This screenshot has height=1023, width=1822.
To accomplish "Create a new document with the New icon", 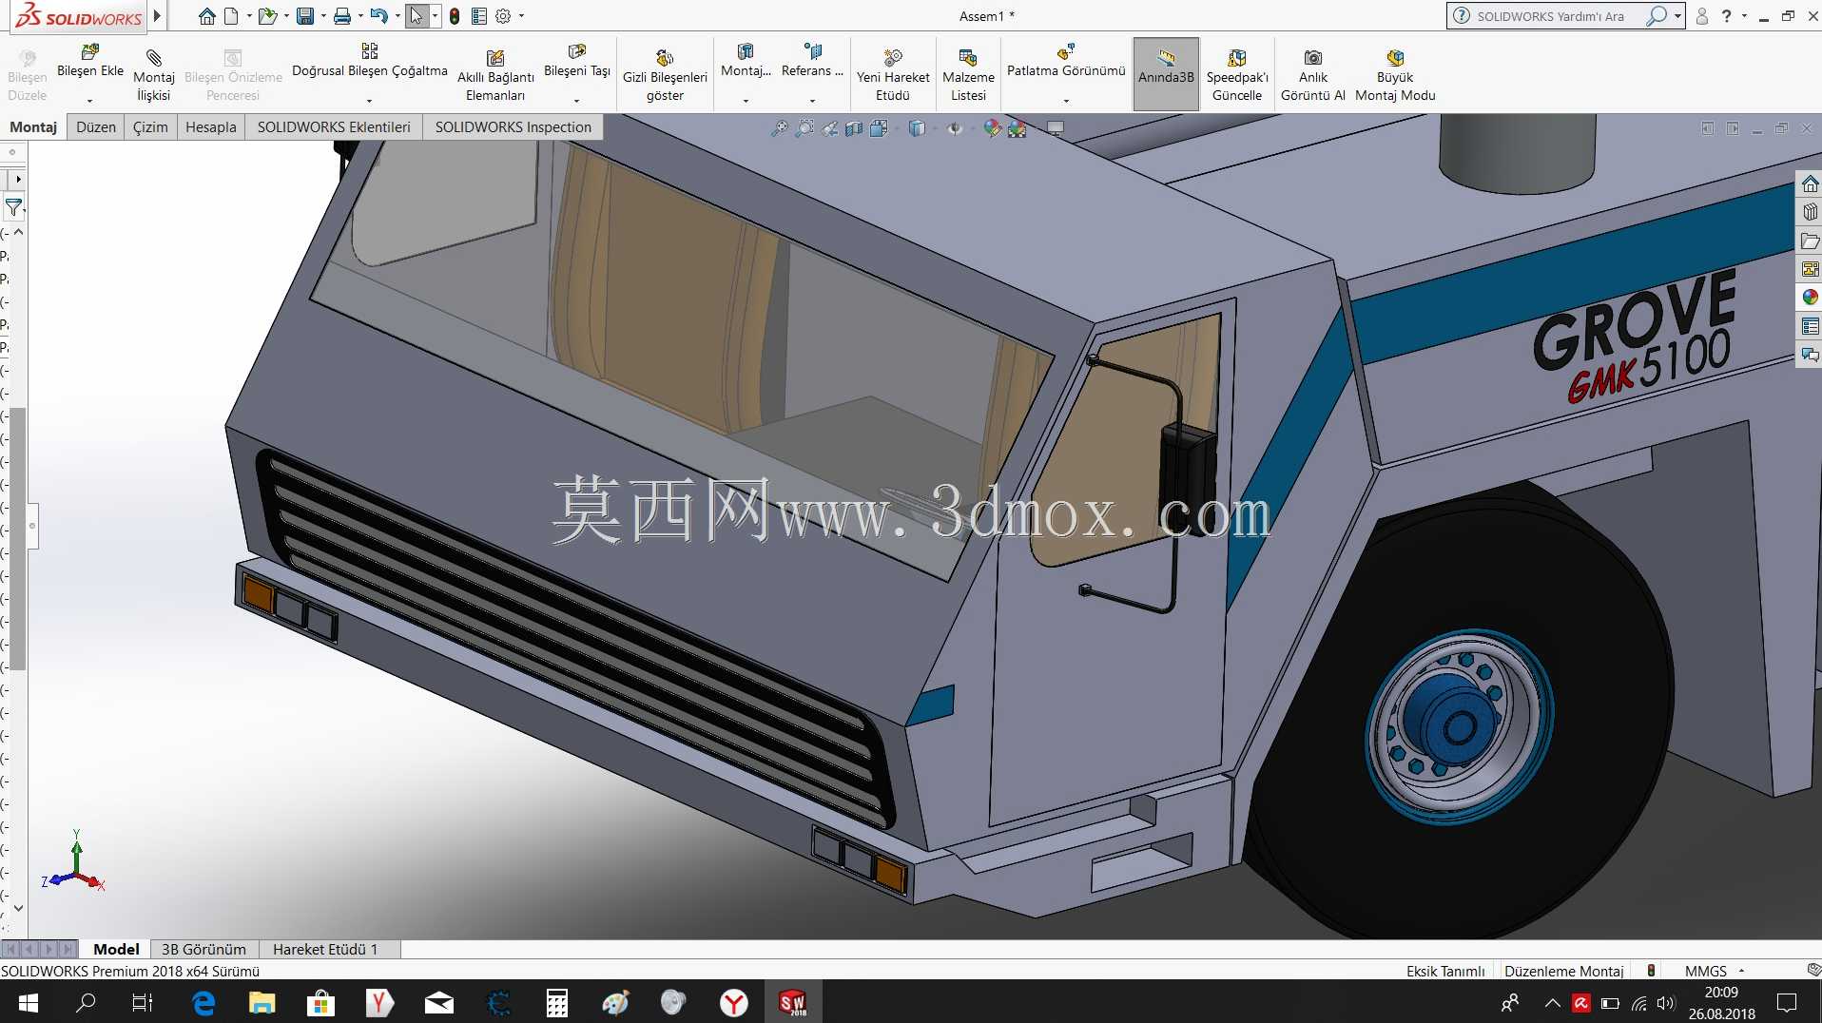I will click(x=231, y=16).
